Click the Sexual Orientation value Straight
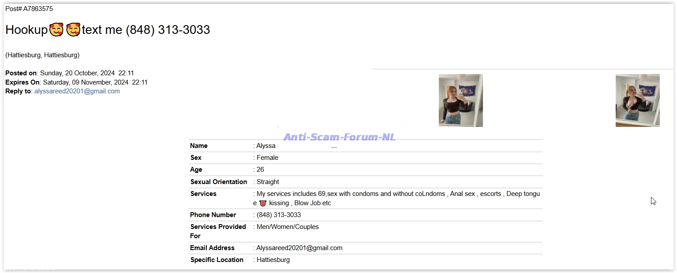The image size is (677, 273). click(268, 182)
